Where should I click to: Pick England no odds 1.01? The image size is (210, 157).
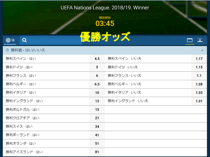199,101
